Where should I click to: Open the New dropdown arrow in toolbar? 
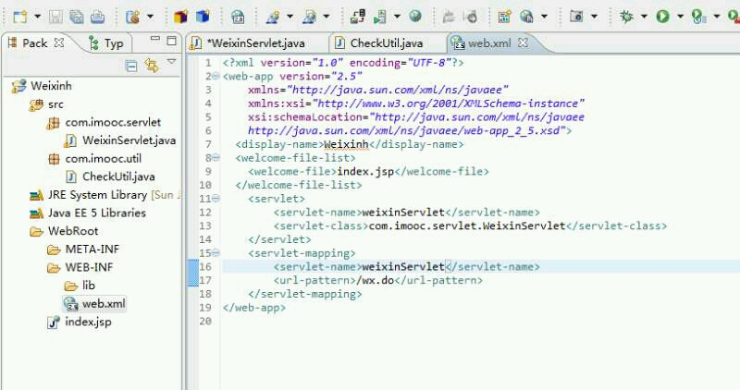pos(37,17)
